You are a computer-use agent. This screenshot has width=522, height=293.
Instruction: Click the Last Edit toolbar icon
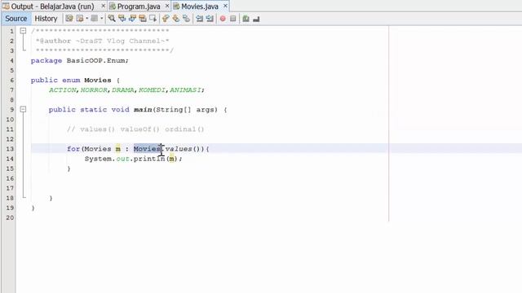click(69, 19)
